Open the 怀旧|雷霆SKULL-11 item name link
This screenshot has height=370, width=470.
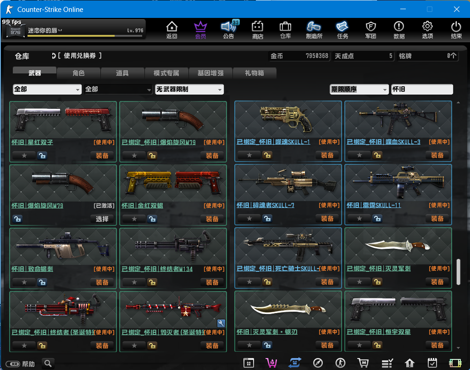click(374, 205)
